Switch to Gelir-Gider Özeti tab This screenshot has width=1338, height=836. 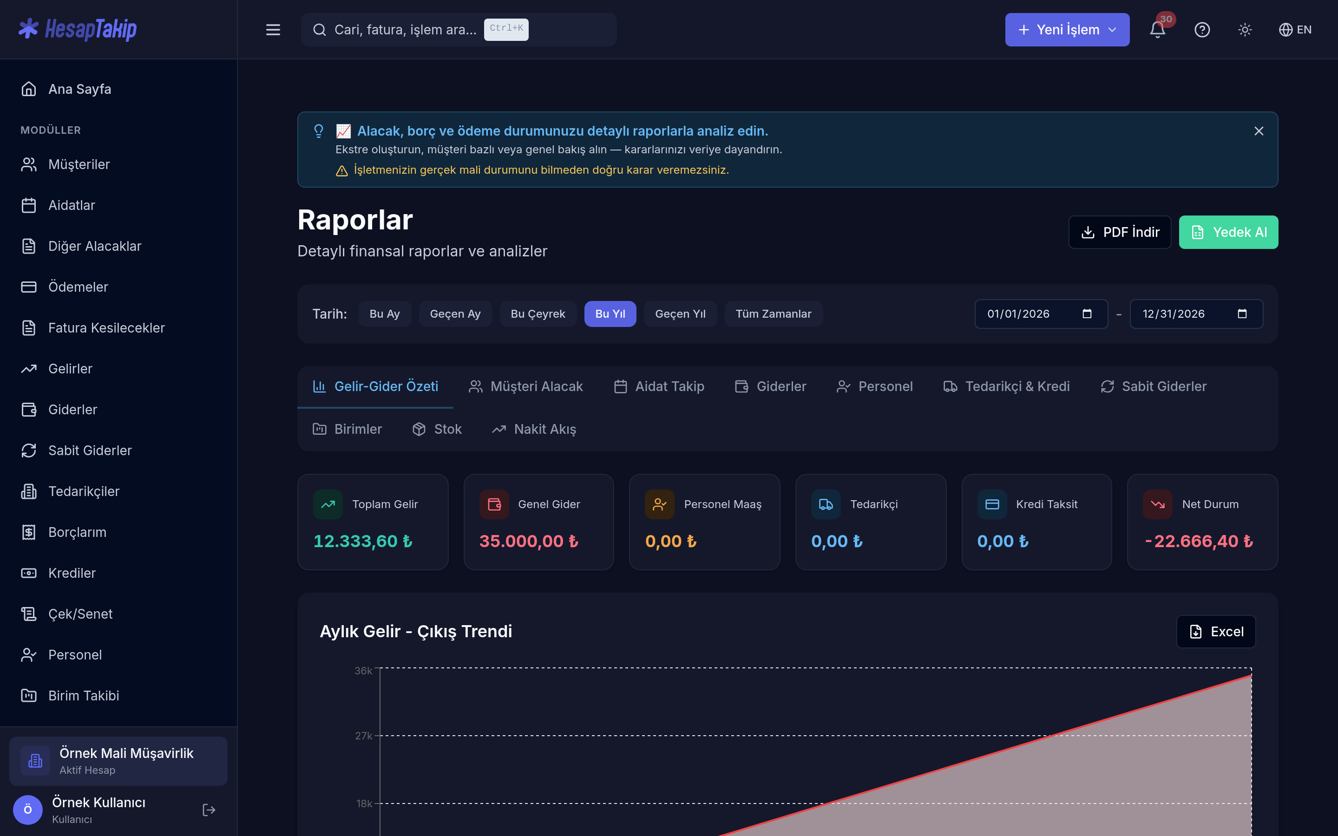(x=375, y=386)
